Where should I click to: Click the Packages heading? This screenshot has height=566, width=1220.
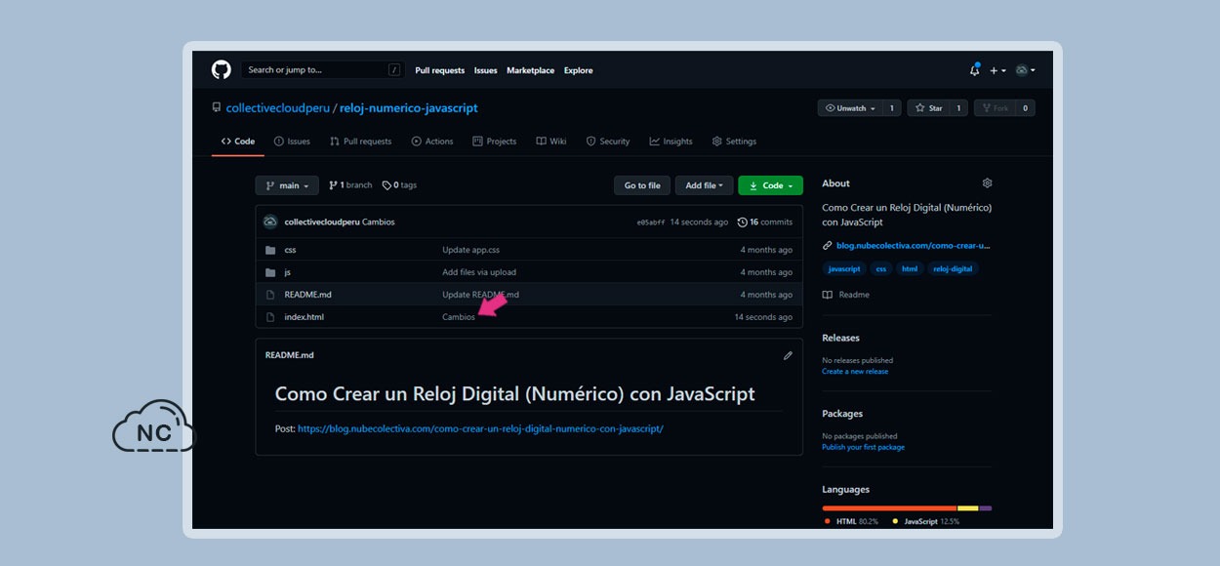click(842, 414)
